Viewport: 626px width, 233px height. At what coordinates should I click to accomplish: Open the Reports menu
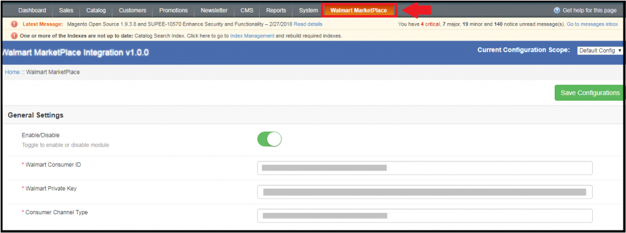point(276,11)
